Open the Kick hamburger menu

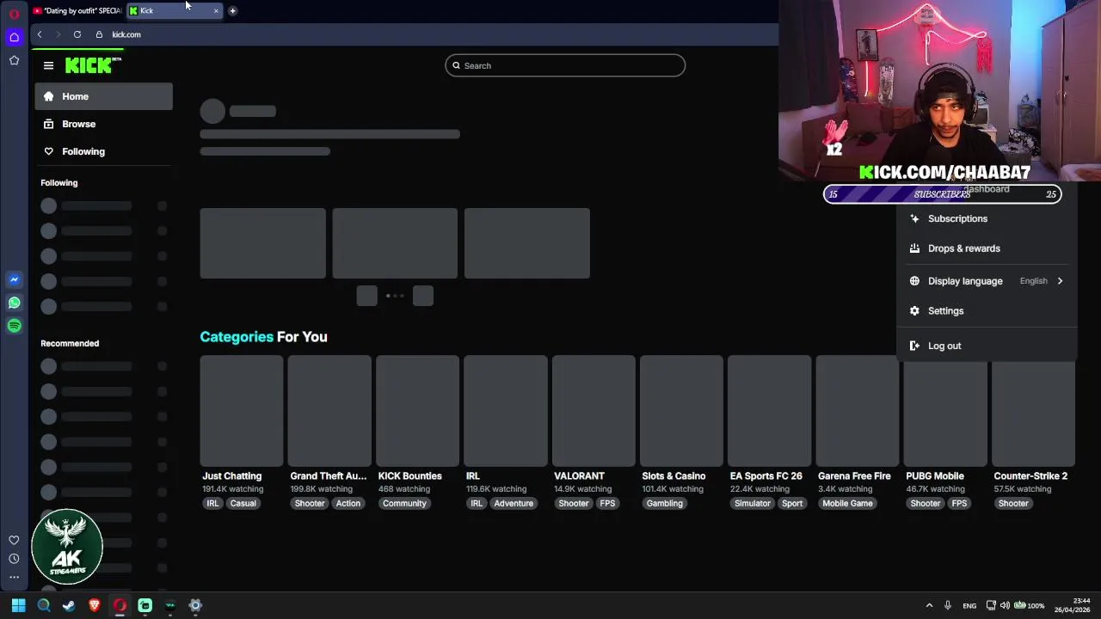(48, 65)
